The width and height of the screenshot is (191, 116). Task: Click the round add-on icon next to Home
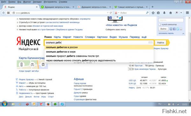coord(177,13)
